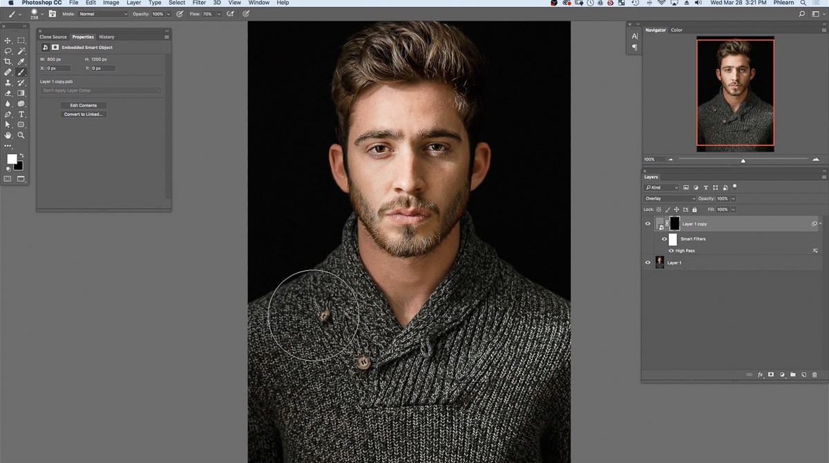Add a layer mask in Layers panel
The image size is (829, 463).
tap(771, 375)
